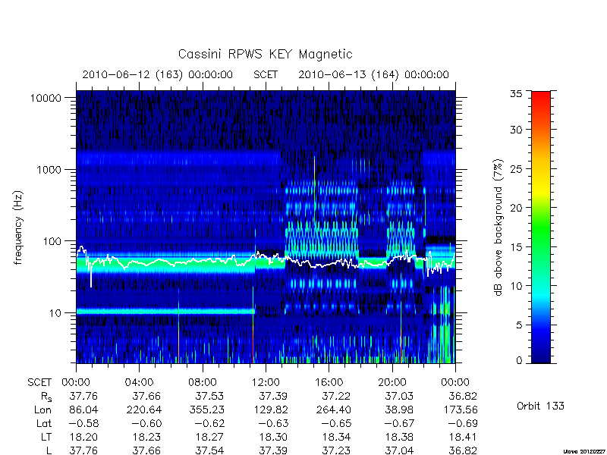Click the longitude value '129.82'

tap(271, 409)
